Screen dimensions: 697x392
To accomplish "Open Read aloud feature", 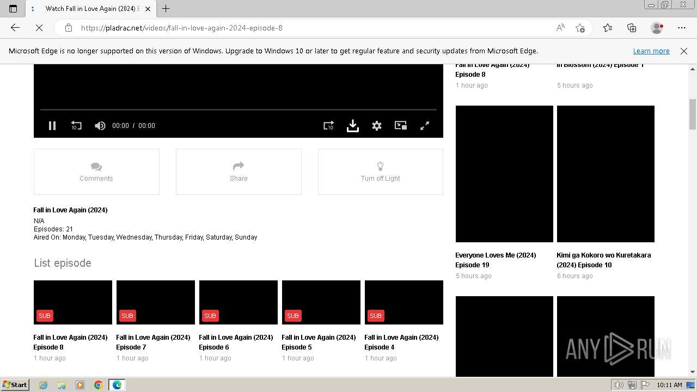I will point(560,28).
